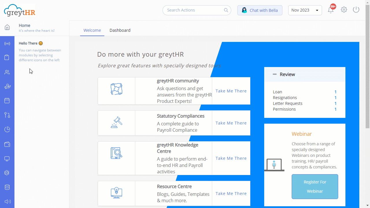370x208 pixels.
Task: Click Chat with Bella button
Action: pos(260,10)
